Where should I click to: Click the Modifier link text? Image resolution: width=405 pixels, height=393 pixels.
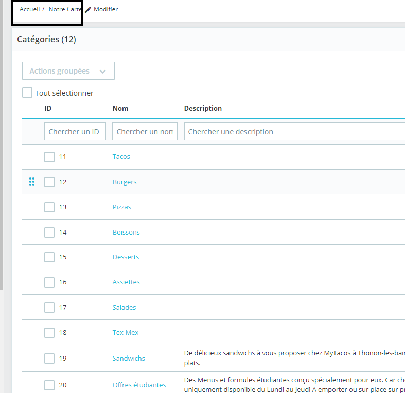(105, 9)
